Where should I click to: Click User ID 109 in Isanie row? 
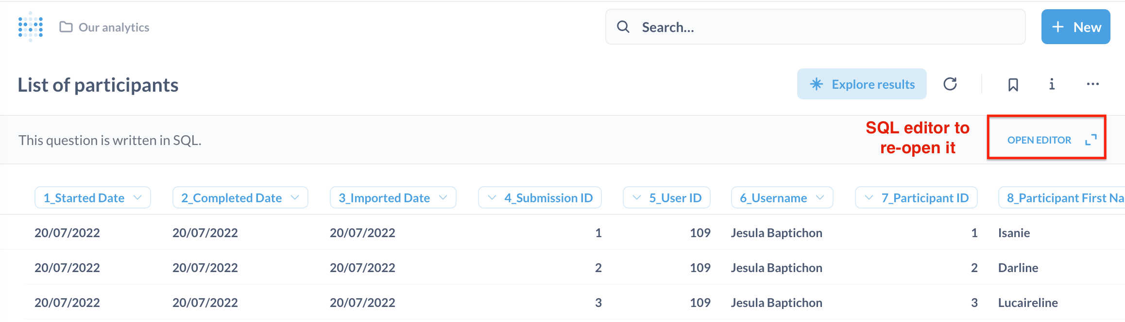[x=700, y=233]
